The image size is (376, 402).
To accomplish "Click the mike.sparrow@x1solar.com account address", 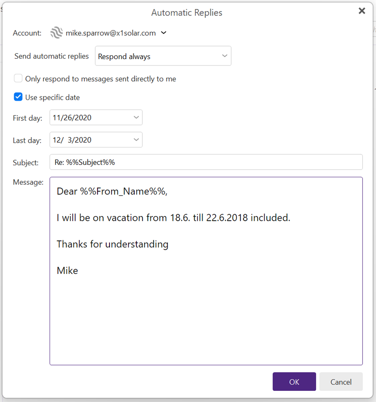I will [111, 33].
